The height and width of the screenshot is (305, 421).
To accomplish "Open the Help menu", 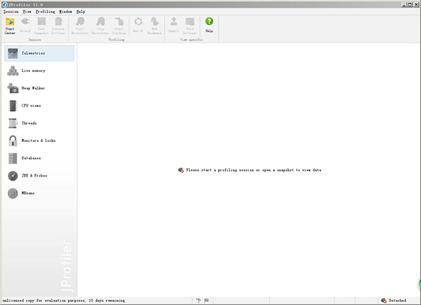I will (x=80, y=11).
